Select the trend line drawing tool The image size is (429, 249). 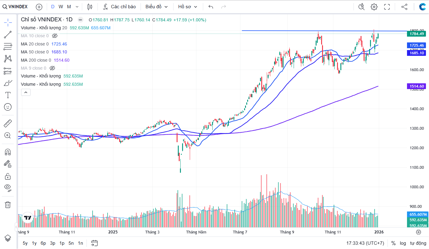coord(8,34)
